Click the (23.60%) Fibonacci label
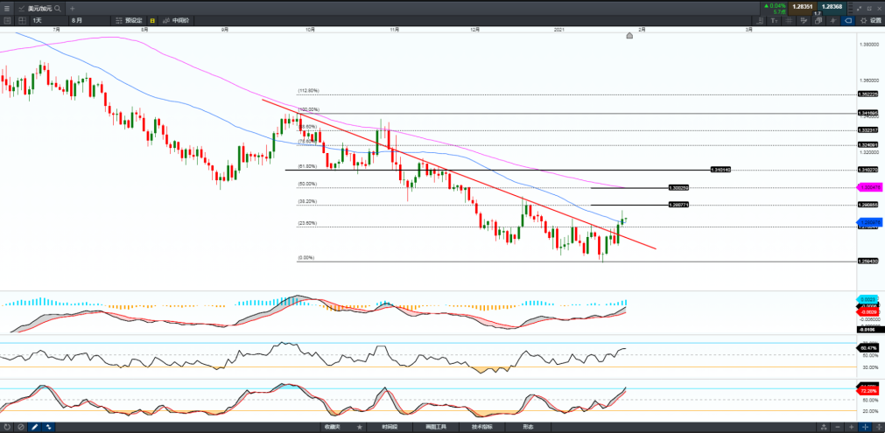Screen dimensions: 885x433 307,223
